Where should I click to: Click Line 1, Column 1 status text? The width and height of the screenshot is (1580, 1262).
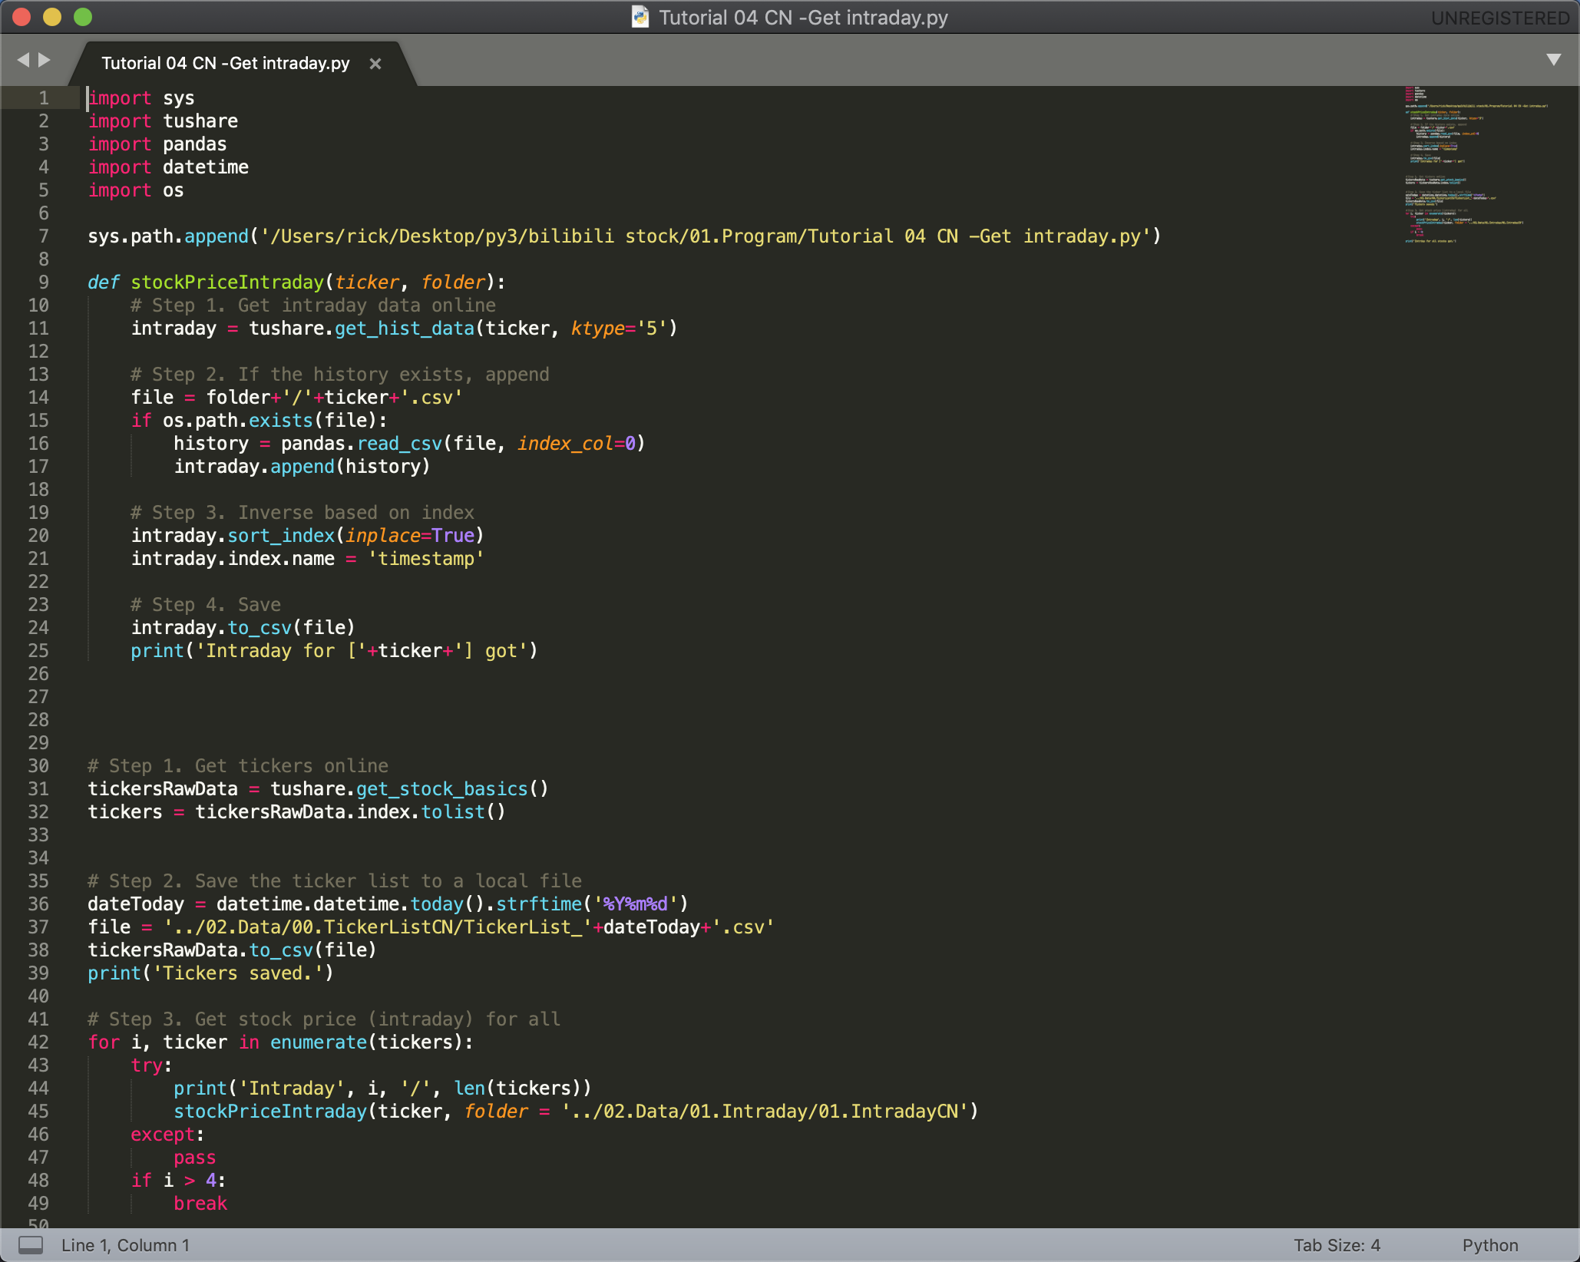(x=126, y=1245)
